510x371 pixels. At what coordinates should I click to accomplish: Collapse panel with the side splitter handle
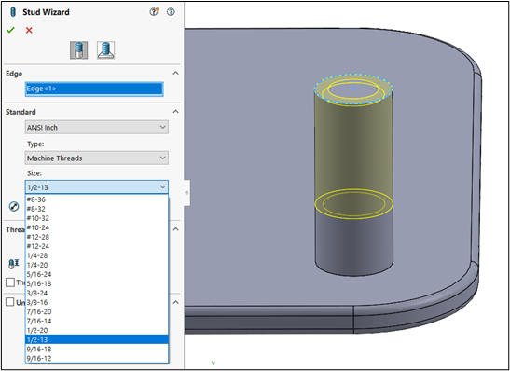[x=187, y=192]
